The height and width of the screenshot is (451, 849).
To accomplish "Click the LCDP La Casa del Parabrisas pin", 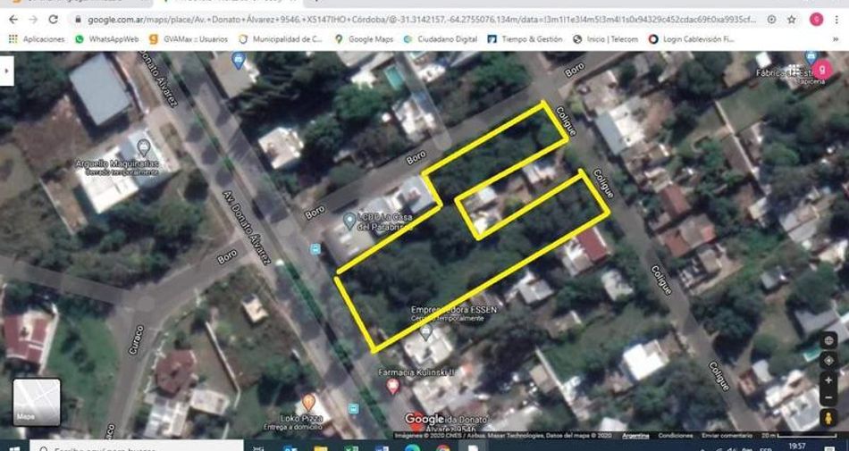I will coord(349,221).
